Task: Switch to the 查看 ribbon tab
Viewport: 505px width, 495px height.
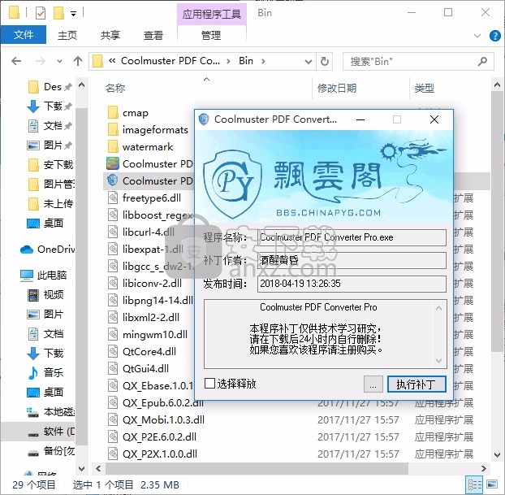Action: [x=153, y=35]
